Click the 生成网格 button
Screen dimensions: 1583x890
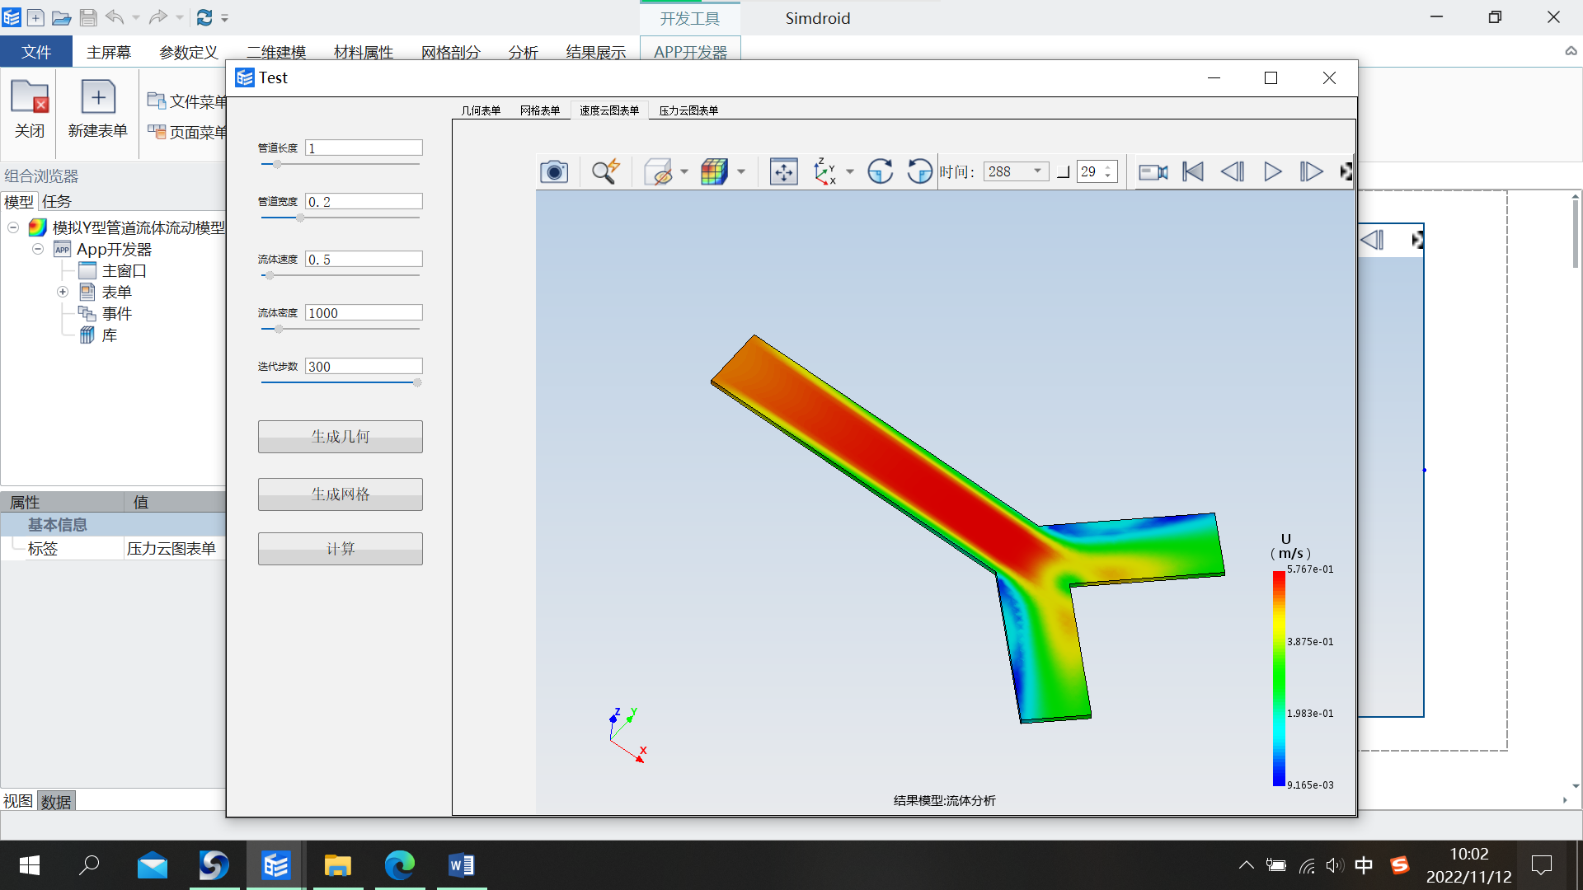tap(341, 494)
